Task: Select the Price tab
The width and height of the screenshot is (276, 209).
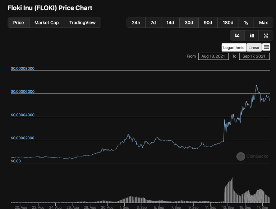Action: 18,23
